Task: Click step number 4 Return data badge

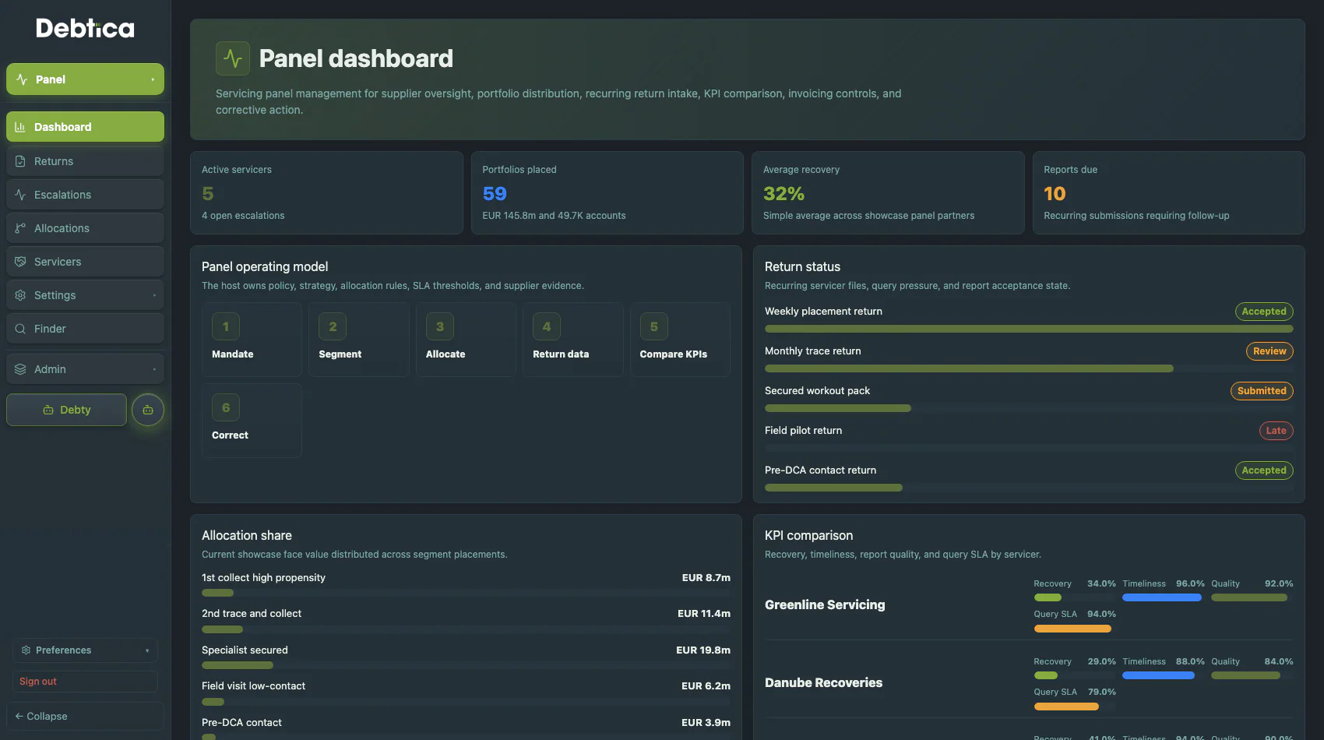Action: (547, 326)
